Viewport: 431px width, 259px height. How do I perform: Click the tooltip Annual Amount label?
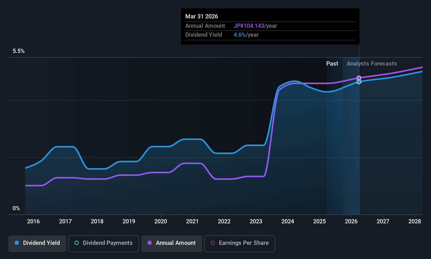pos(205,26)
